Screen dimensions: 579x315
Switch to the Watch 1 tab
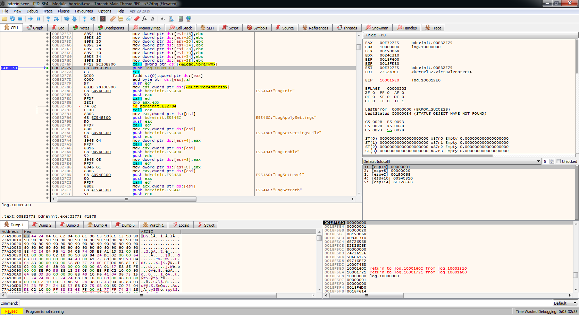(x=154, y=225)
